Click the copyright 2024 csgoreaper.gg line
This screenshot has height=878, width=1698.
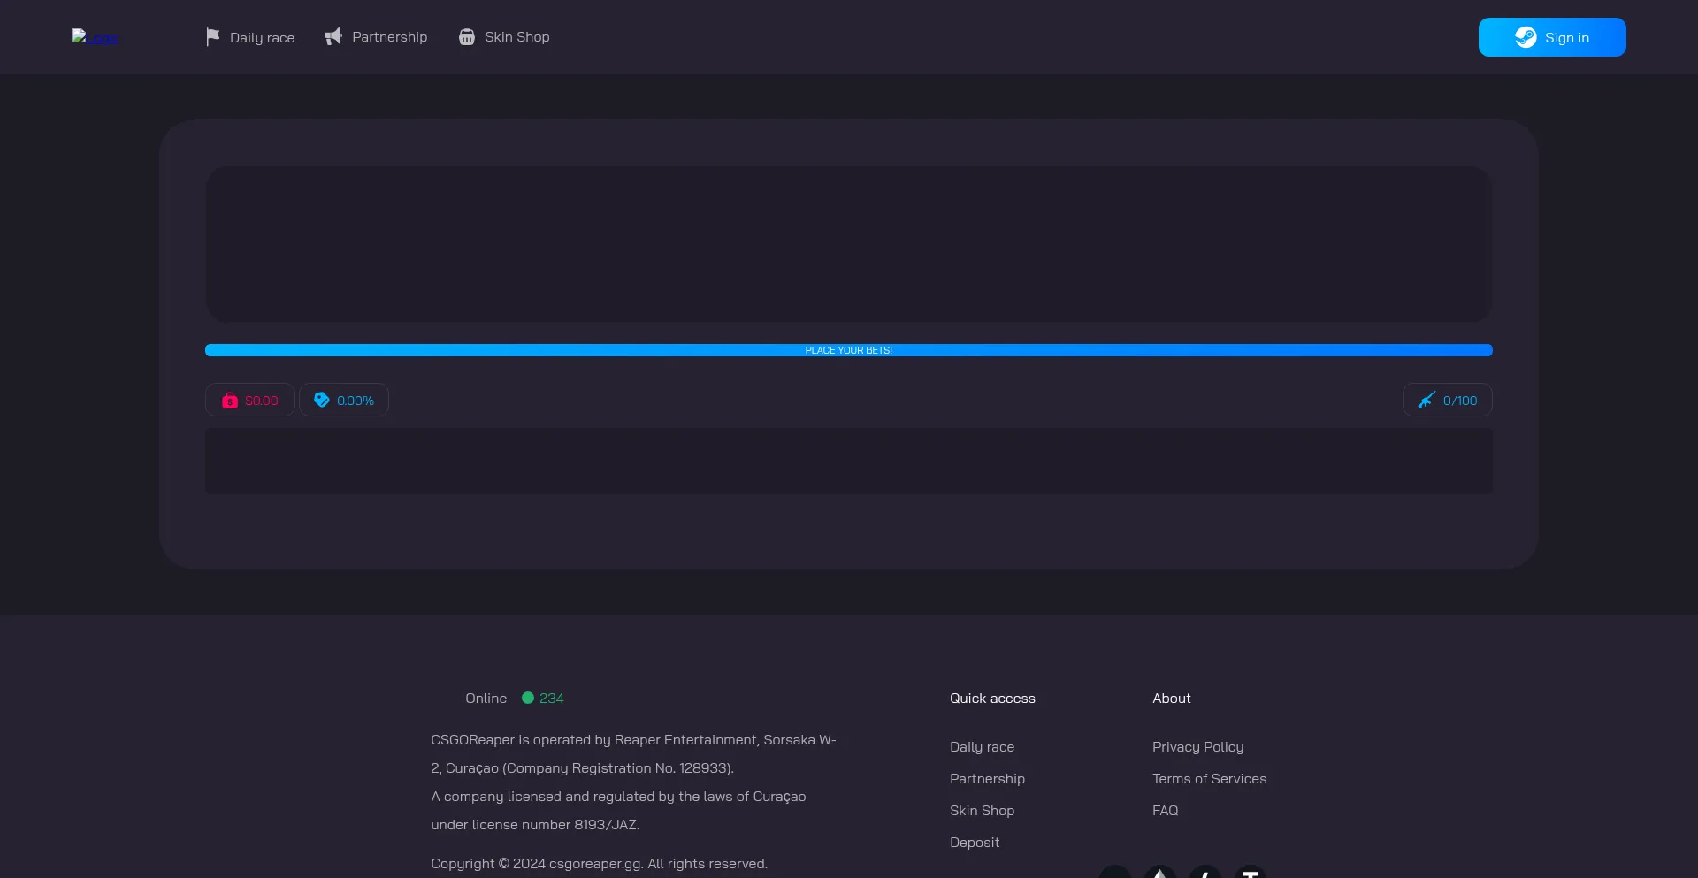click(599, 864)
